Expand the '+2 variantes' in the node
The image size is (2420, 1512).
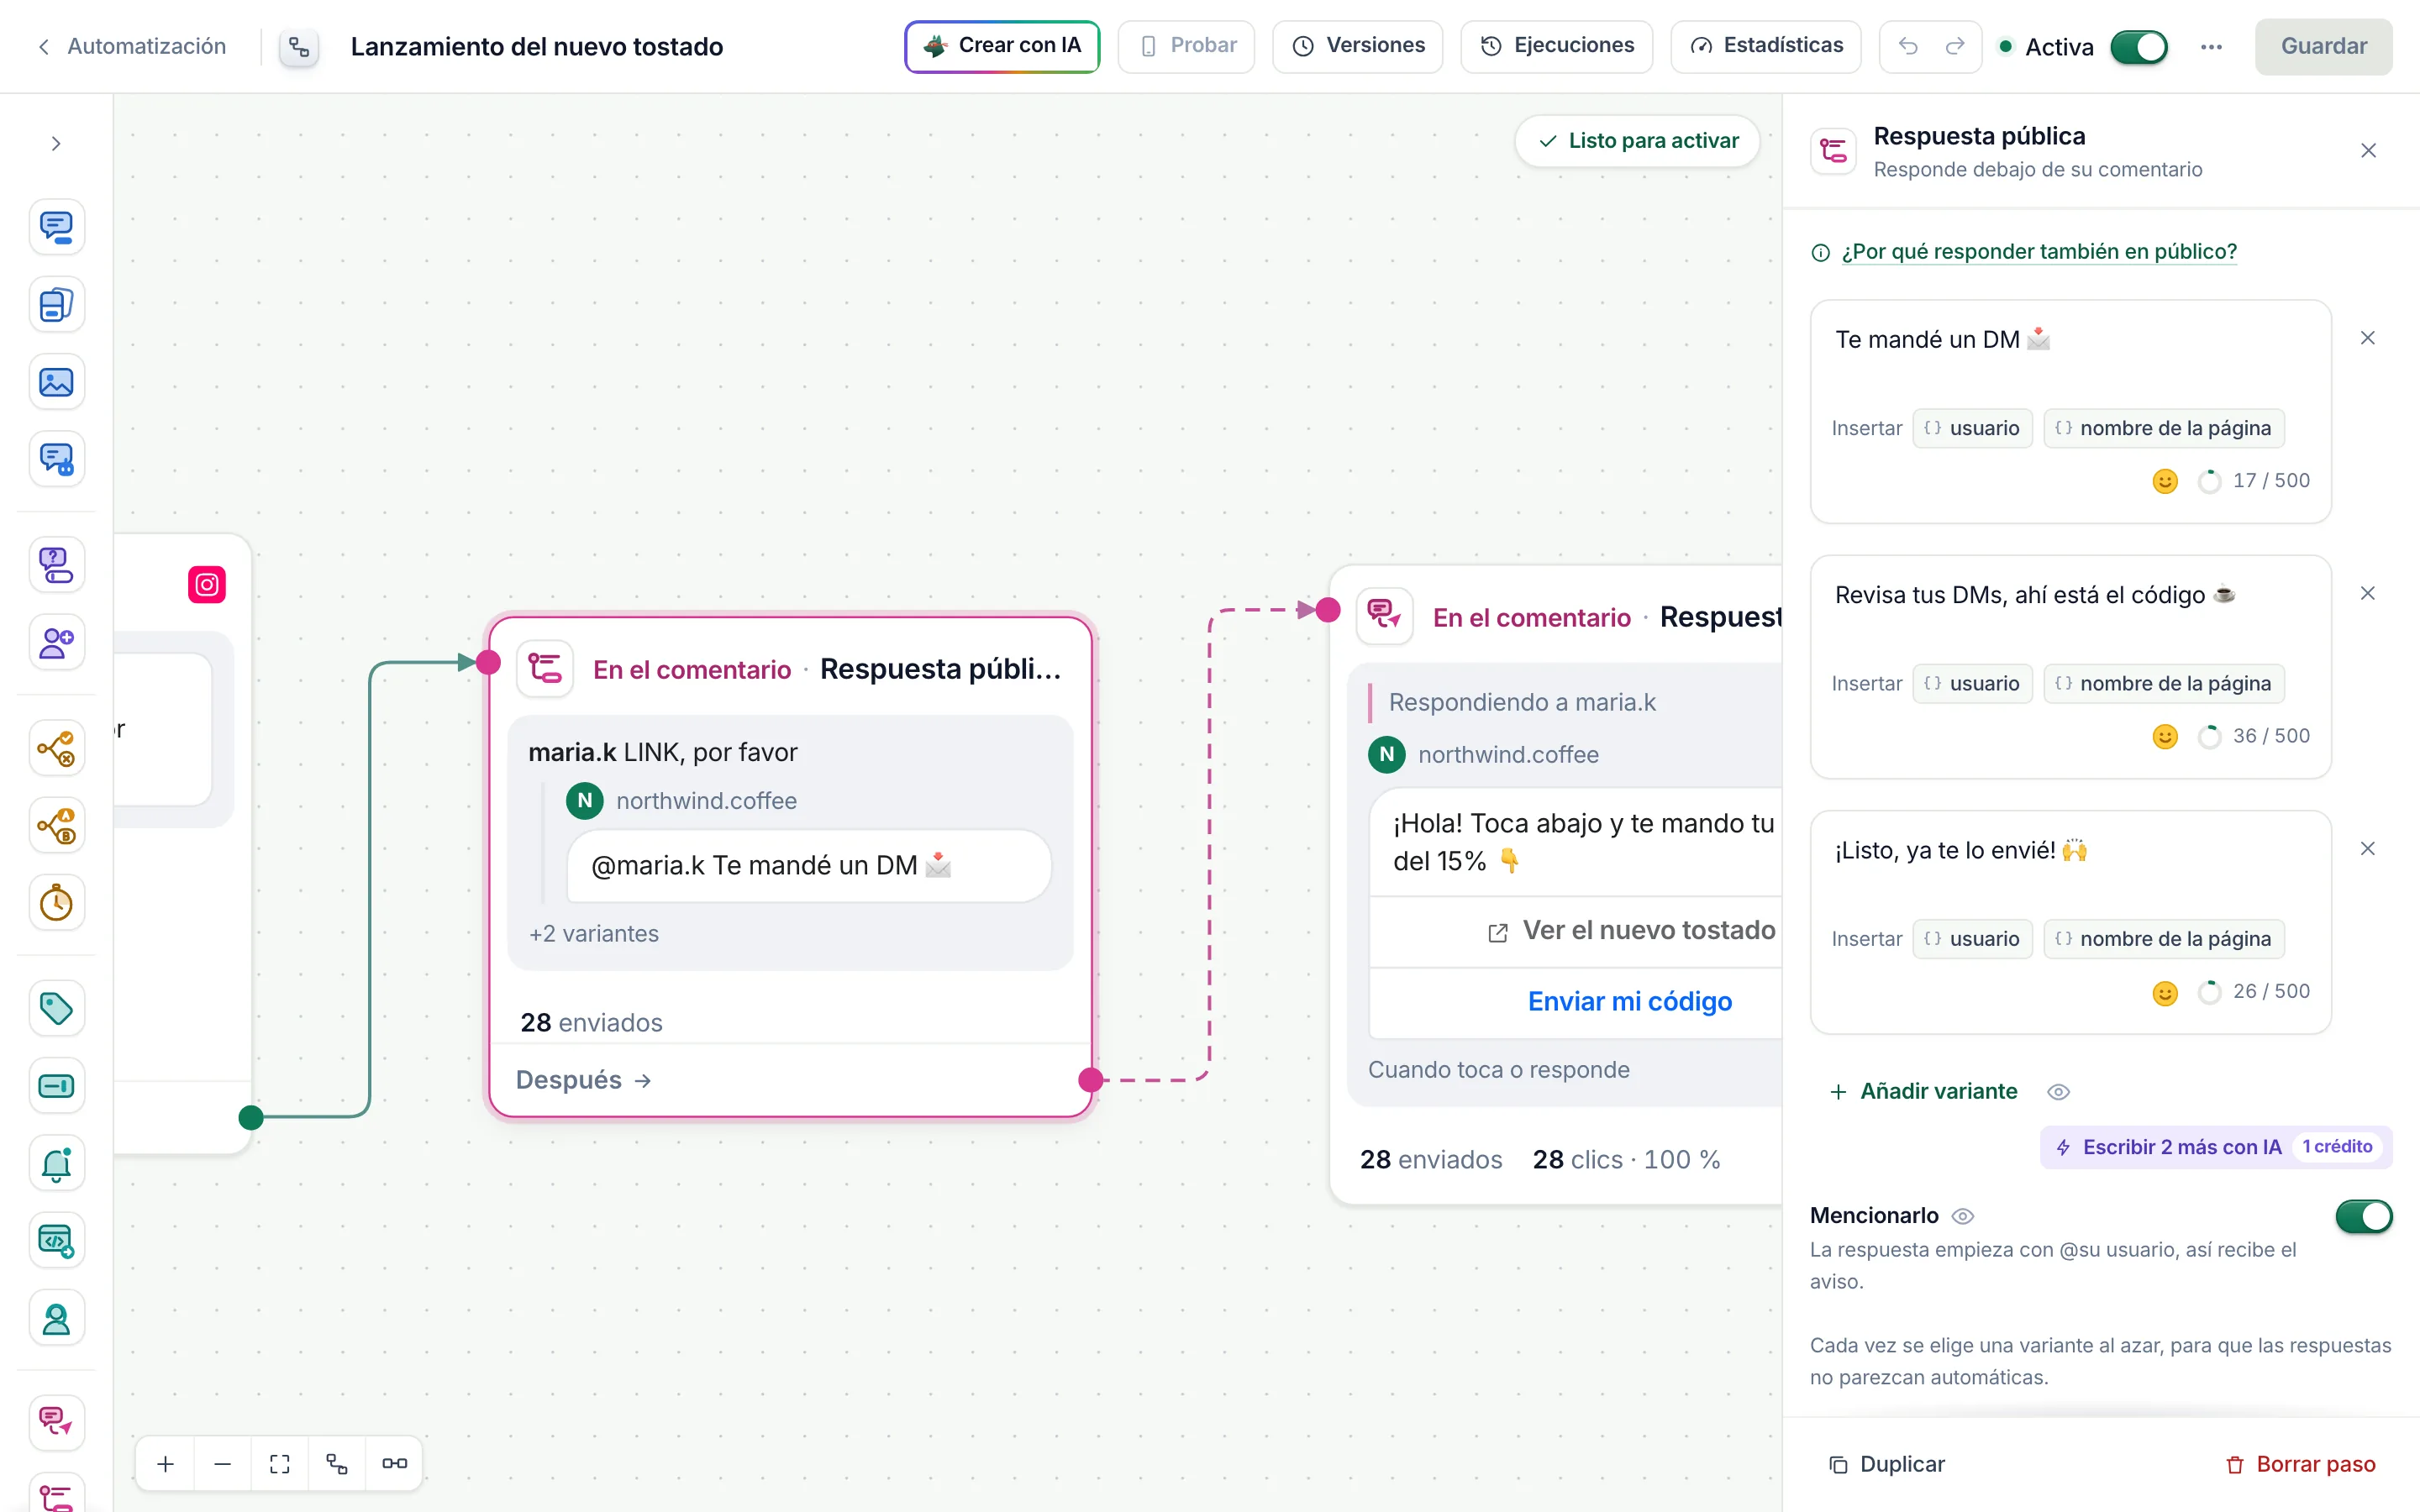tap(594, 933)
